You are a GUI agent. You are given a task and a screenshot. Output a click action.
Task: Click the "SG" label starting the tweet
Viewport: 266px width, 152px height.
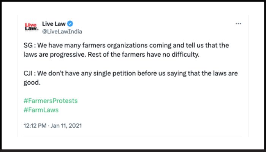pyautogui.click(x=28, y=45)
